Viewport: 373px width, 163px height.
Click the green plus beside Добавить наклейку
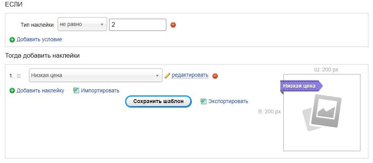click(x=12, y=90)
